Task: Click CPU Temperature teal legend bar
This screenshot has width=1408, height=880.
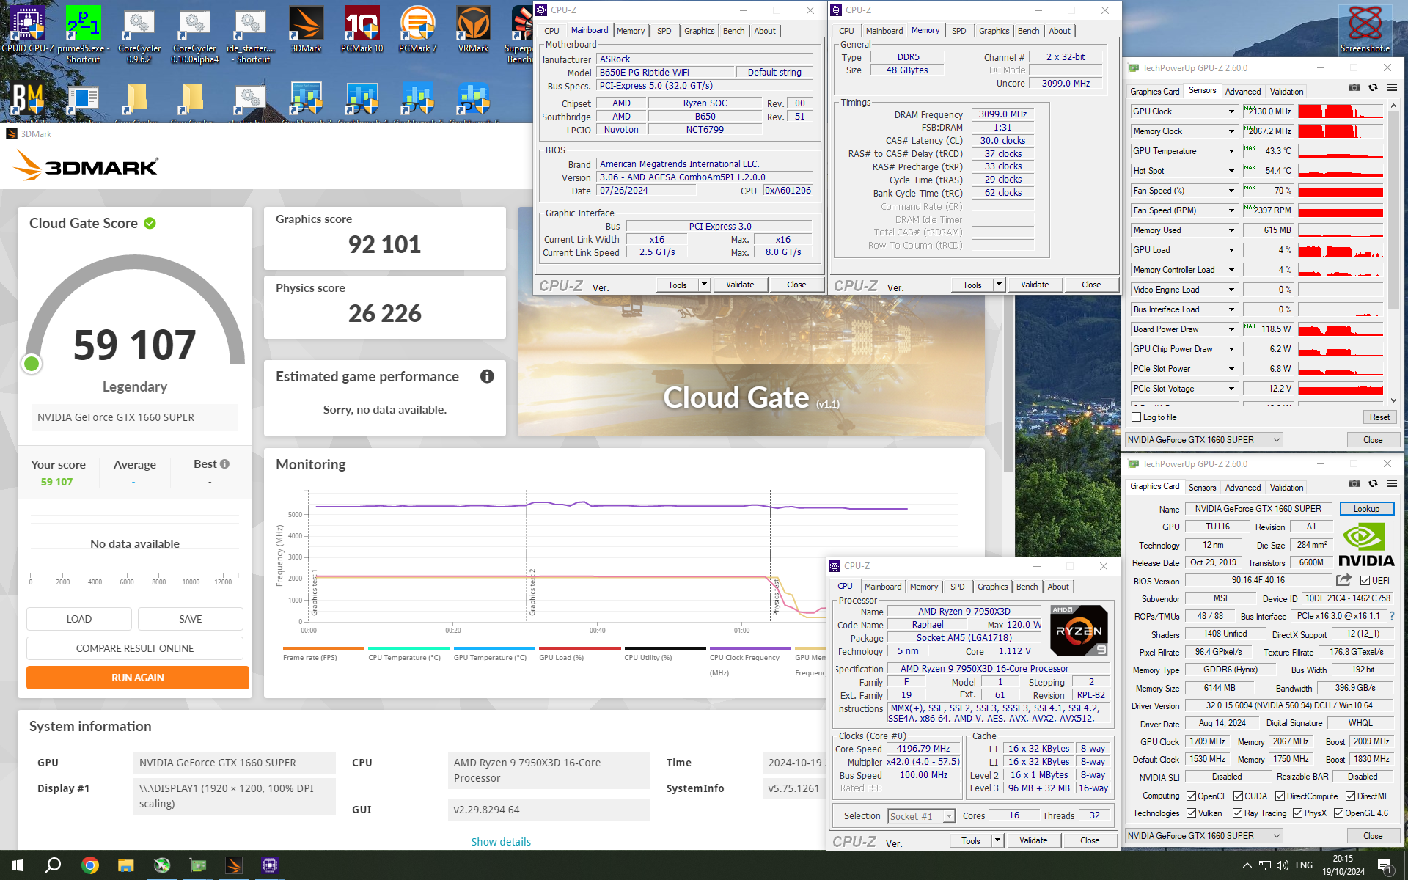Action: tap(408, 648)
